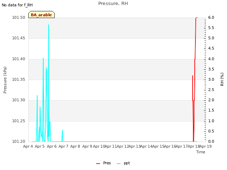Toggle the Pres series in legend
The height and width of the screenshot is (170, 227).
(x=103, y=163)
